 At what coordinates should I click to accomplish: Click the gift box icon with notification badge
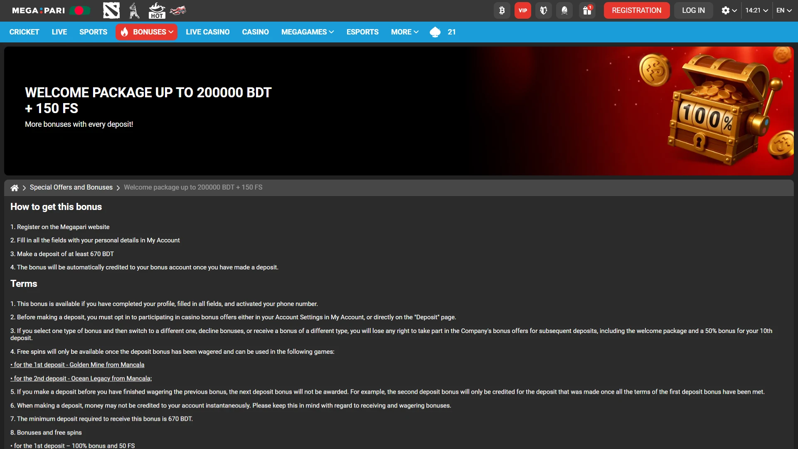[587, 10]
